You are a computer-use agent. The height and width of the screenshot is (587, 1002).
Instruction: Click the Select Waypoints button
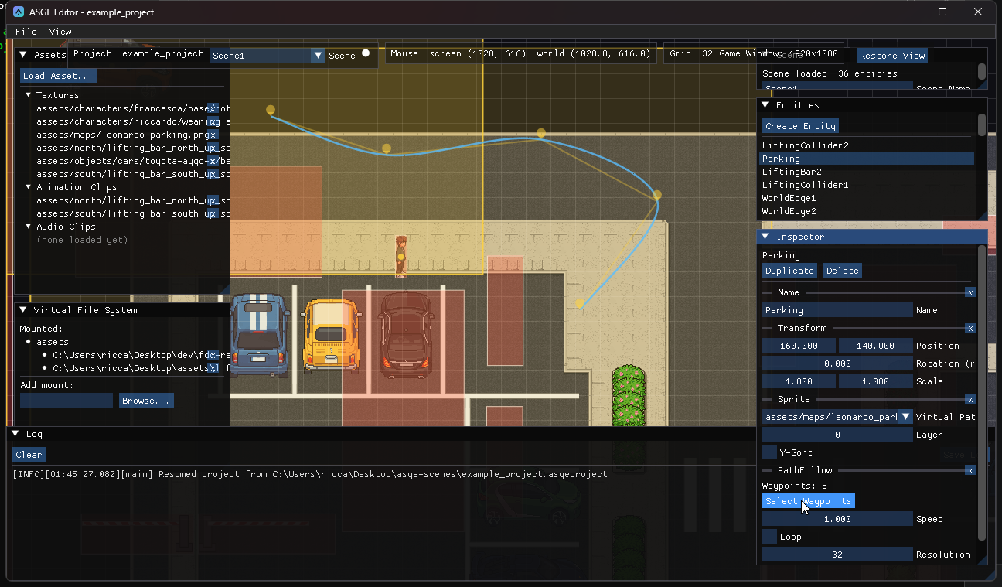coord(809,501)
